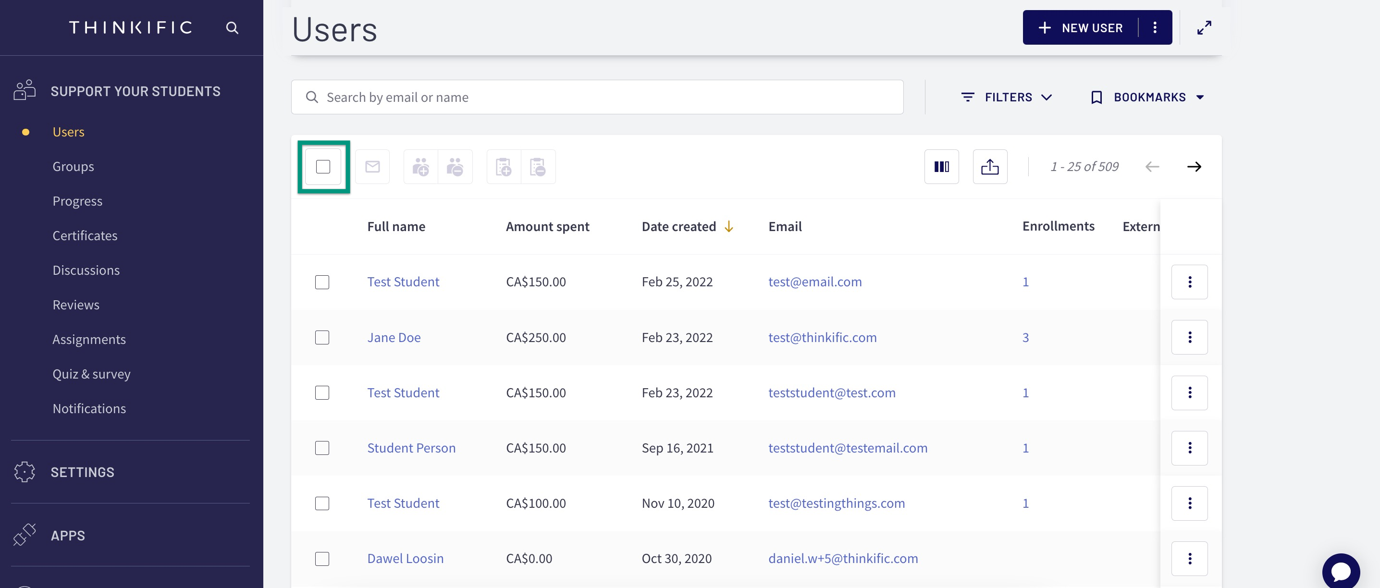Click the email selected users icon
Viewport: 1380px width, 588px height.
372,167
